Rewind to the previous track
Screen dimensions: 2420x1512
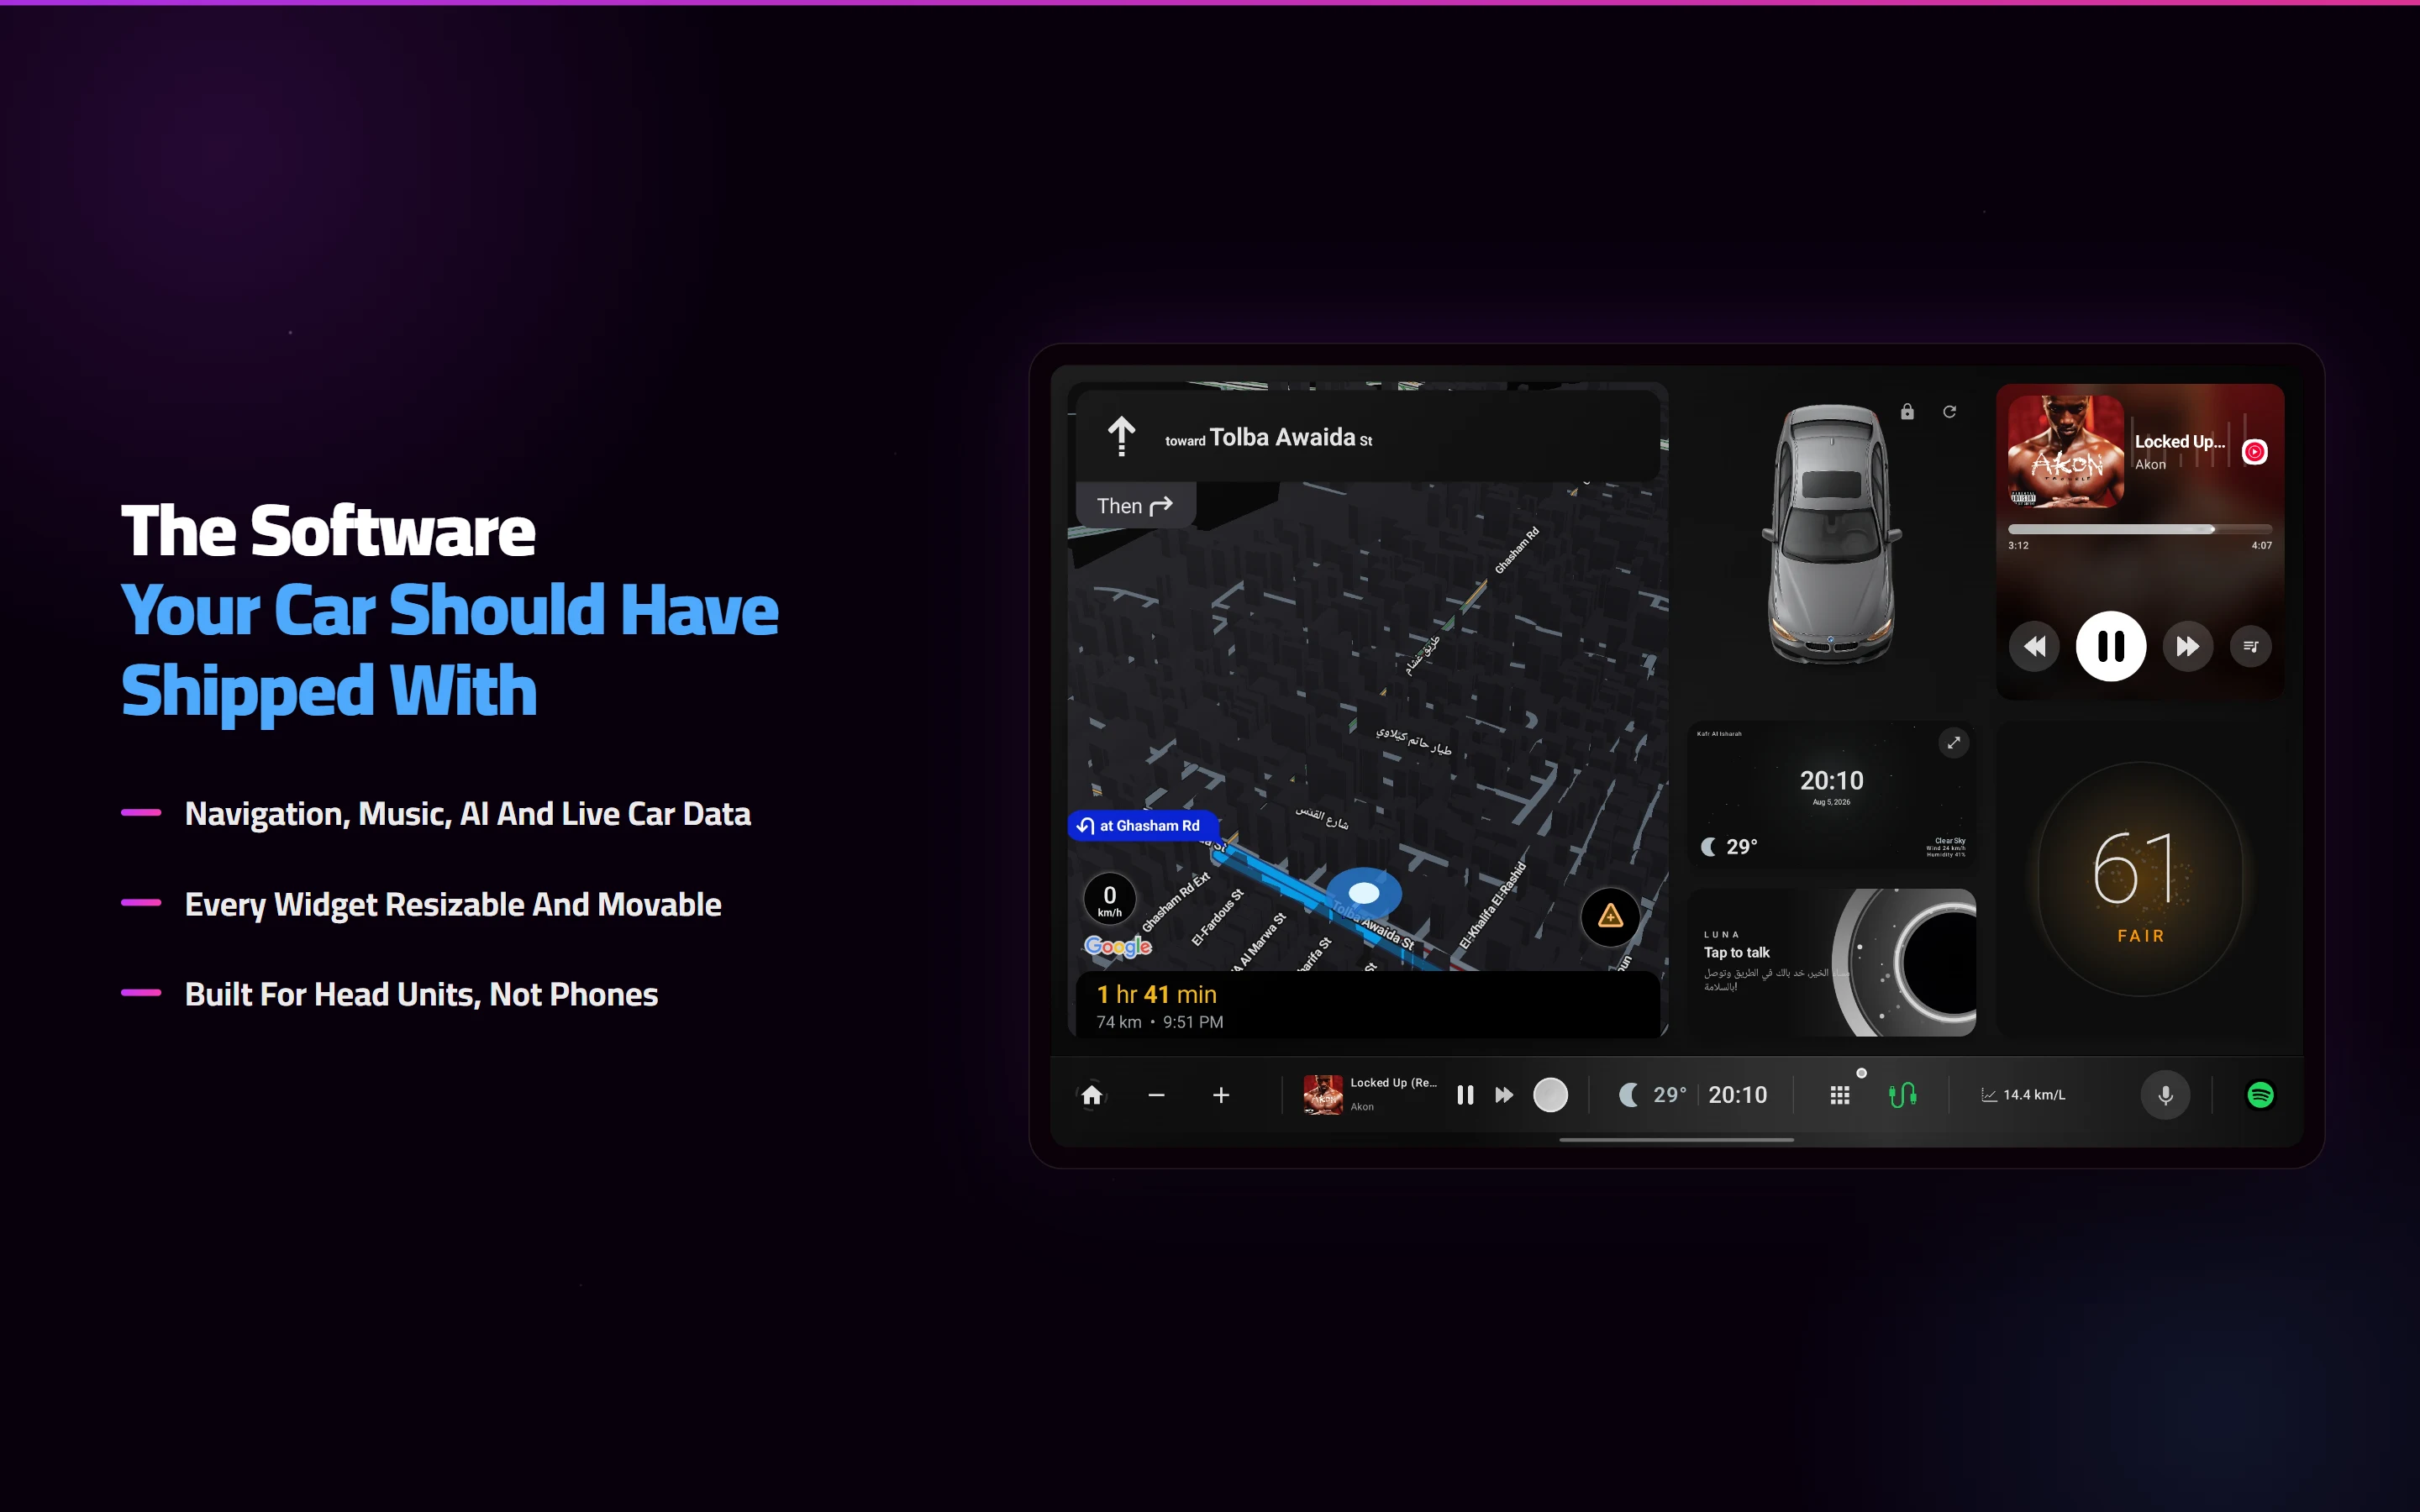[2034, 646]
